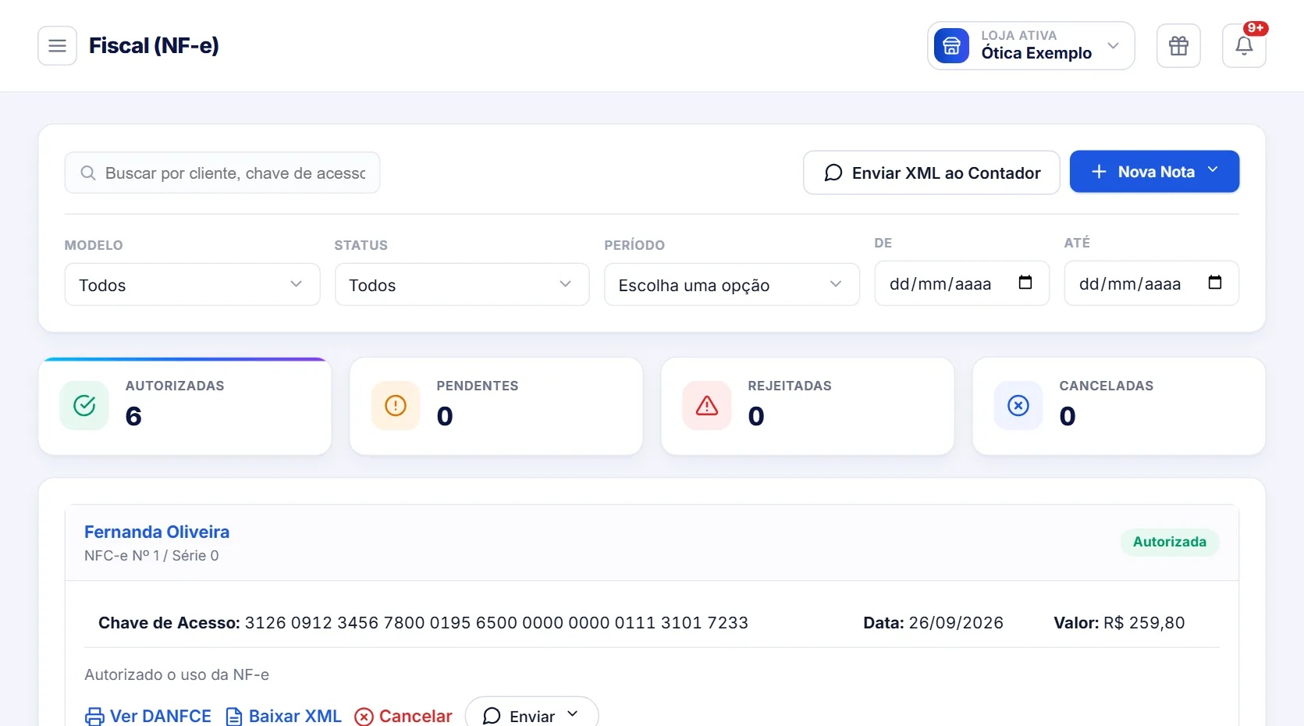Click the Até date input field
1304x726 pixels.
[1151, 283]
